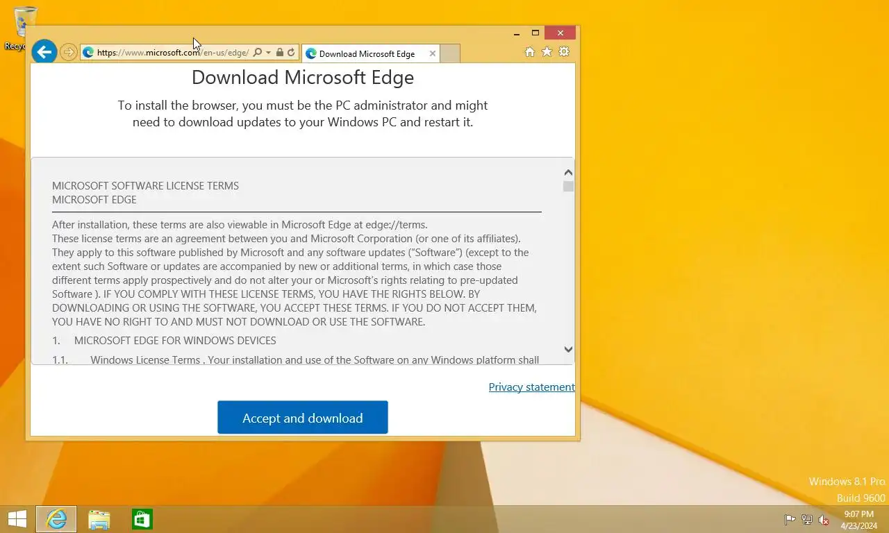
Task: Open the Windows Store taskbar icon
Action: [142, 519]
